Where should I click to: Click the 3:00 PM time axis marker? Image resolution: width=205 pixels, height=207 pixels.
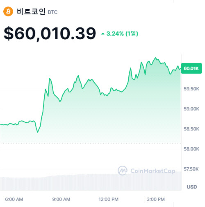click(x=156, y=199)
